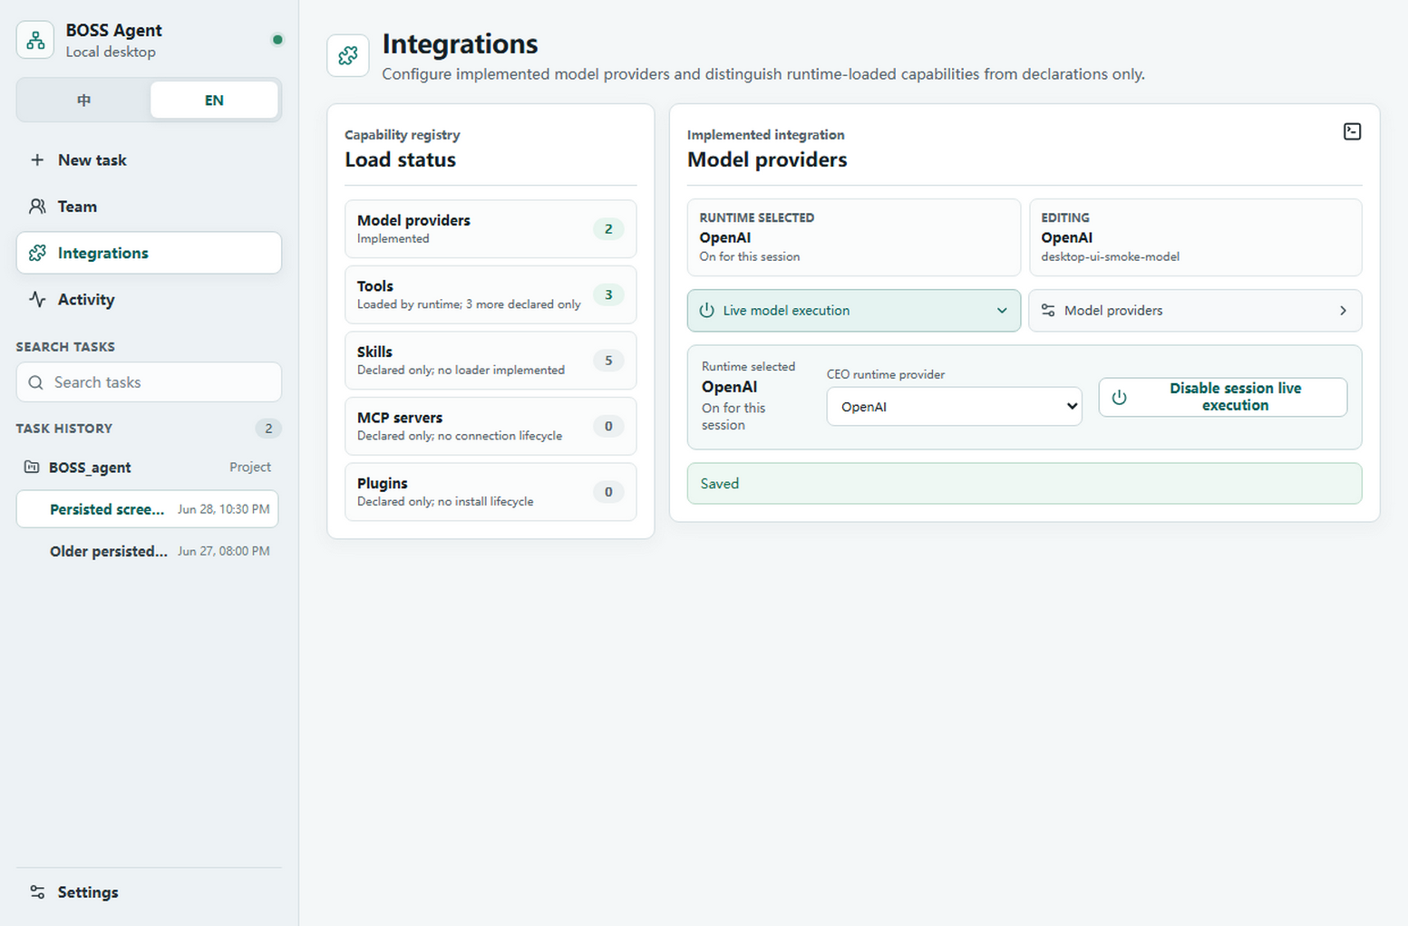
Task: Expand the Model providers settings row
Action: (x=1195, y=311)
